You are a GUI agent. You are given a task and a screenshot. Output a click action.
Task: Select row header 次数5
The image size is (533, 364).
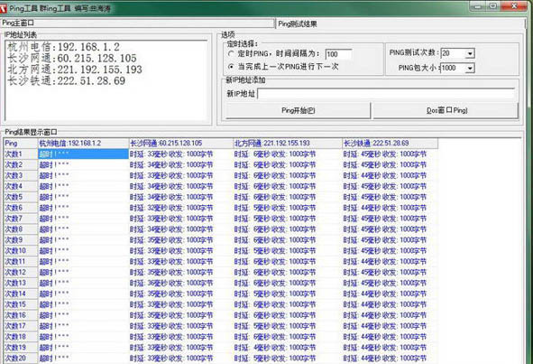coord(21,197)
